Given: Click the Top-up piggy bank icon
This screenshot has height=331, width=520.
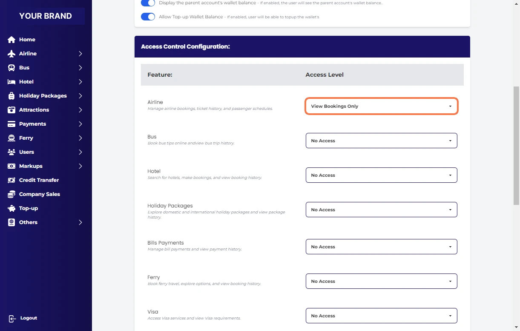Looking at the screenshot, I should coord(11,208).
